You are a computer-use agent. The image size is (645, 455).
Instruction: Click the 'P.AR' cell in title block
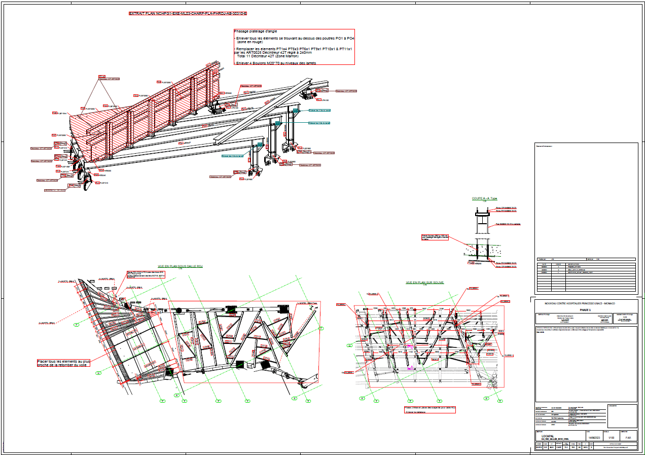click(628, 437)
